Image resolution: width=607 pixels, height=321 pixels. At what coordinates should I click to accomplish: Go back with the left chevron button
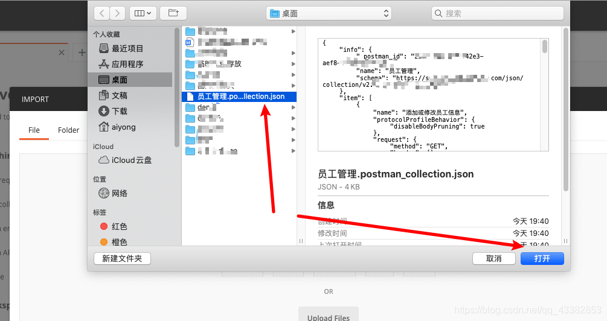[x=102, y=13]
